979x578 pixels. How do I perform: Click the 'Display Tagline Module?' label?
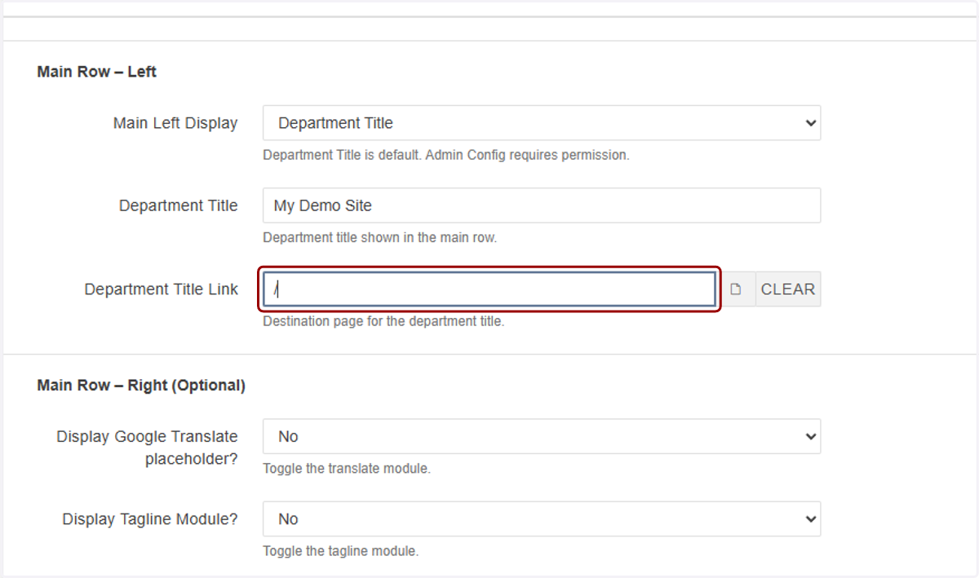[x=150, y=519]
